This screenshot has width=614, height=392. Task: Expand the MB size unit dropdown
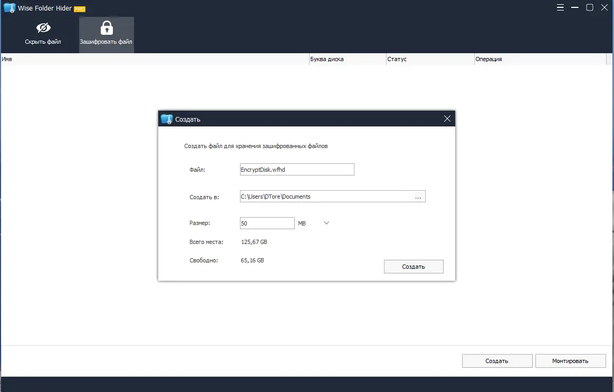coord(326,223)
